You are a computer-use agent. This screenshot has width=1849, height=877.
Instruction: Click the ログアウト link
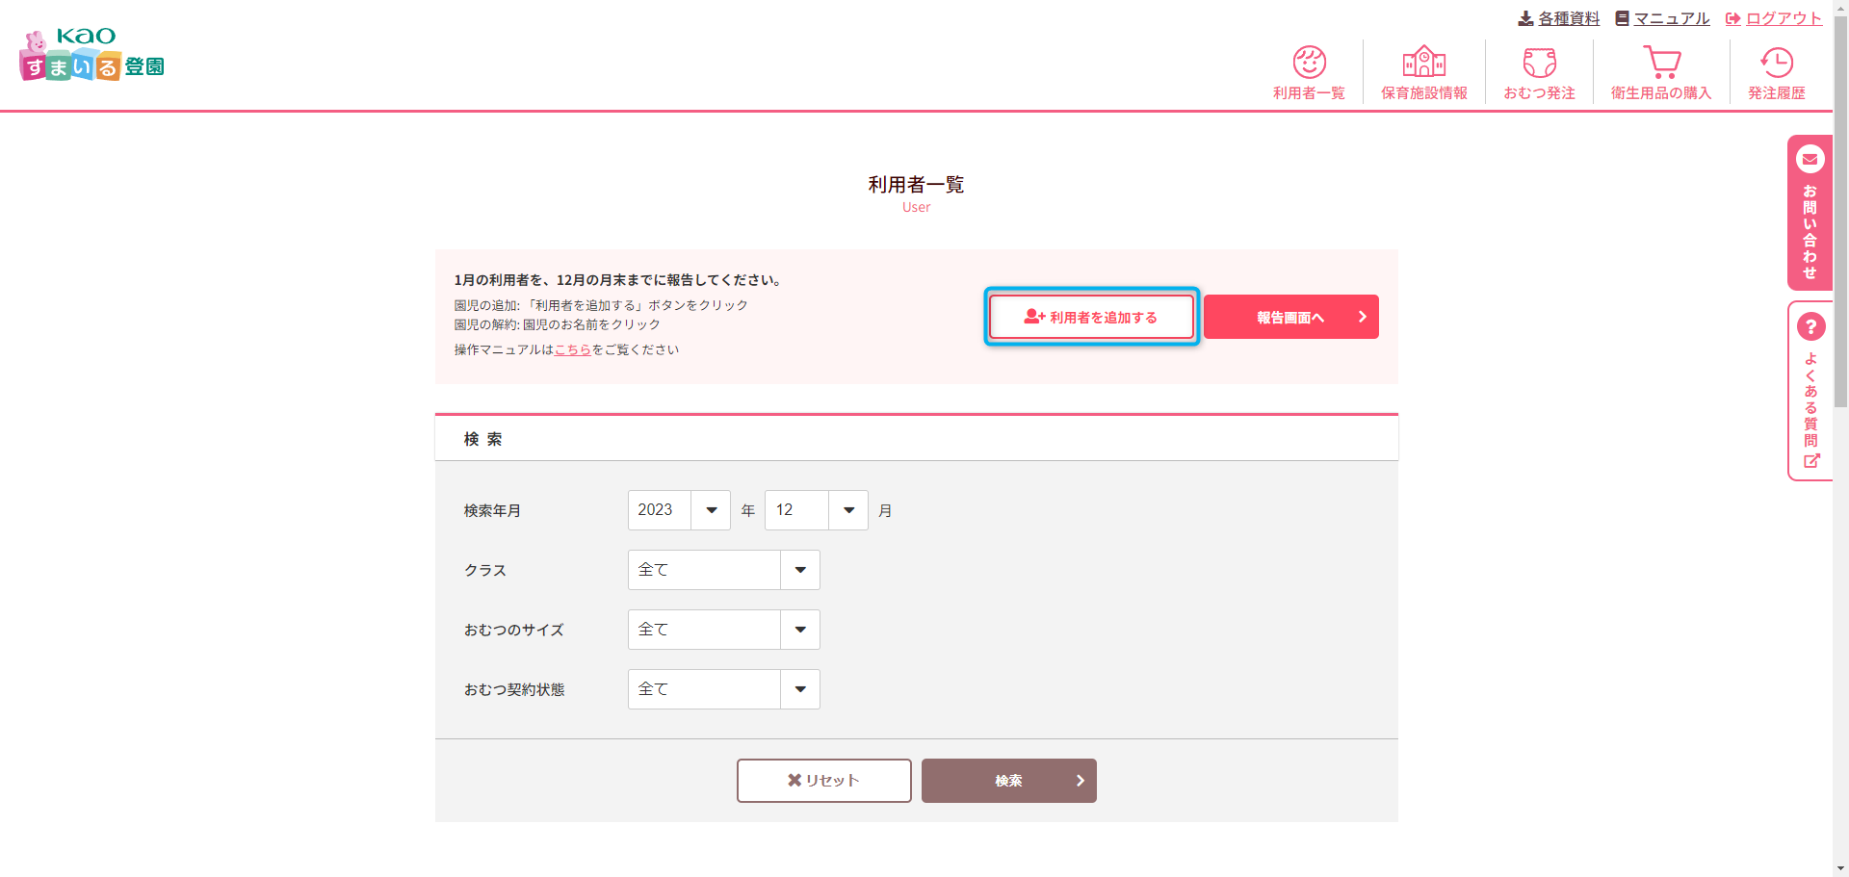tap(1784, 18)
